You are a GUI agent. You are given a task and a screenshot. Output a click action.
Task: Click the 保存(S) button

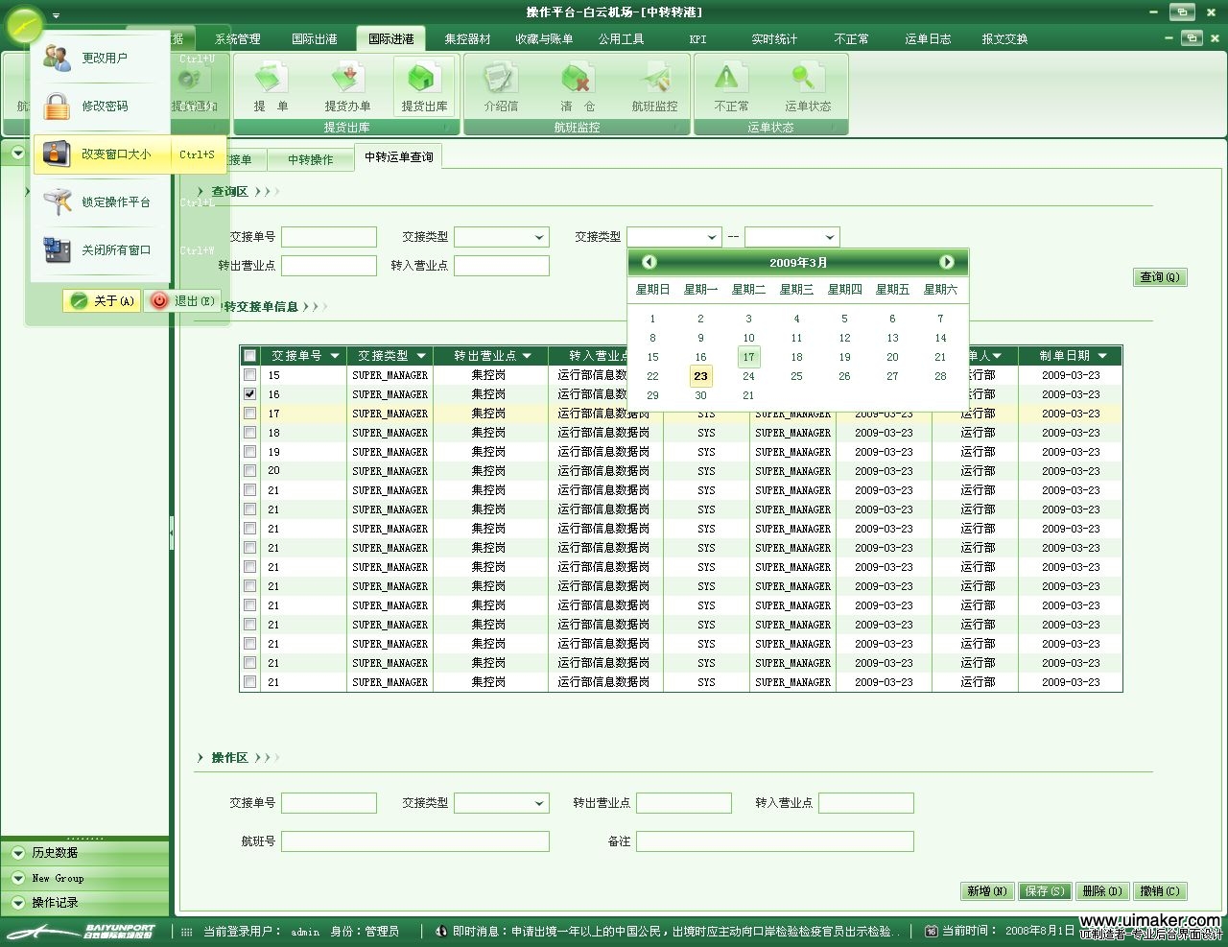[1045, 891]
